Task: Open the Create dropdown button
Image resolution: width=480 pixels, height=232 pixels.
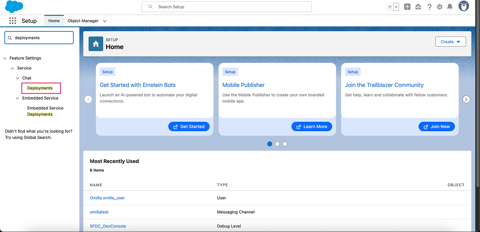Action: pyautogui.click(x=450, y=42)
